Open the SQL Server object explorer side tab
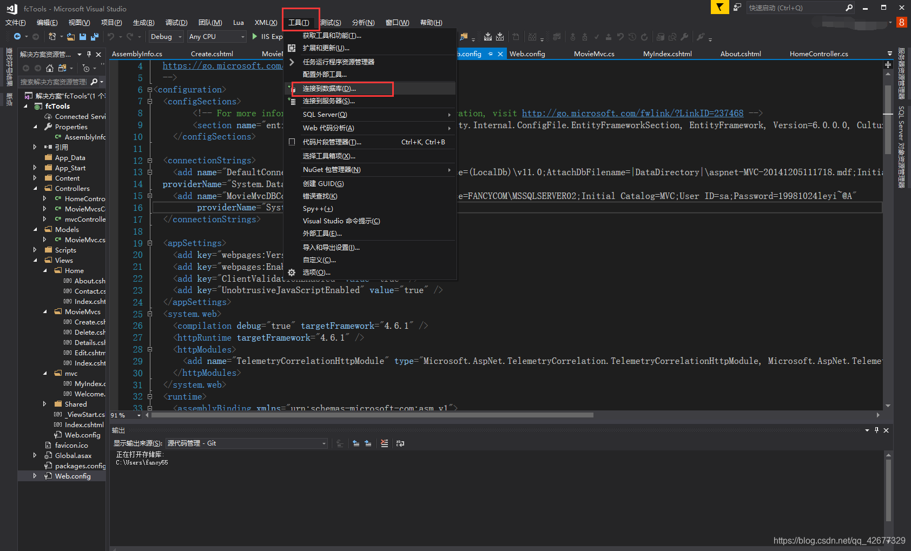This screenshot has height=551, width=911. coord(901,147)
